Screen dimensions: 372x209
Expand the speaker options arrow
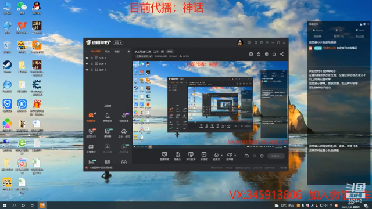click(x=235, y=155)
